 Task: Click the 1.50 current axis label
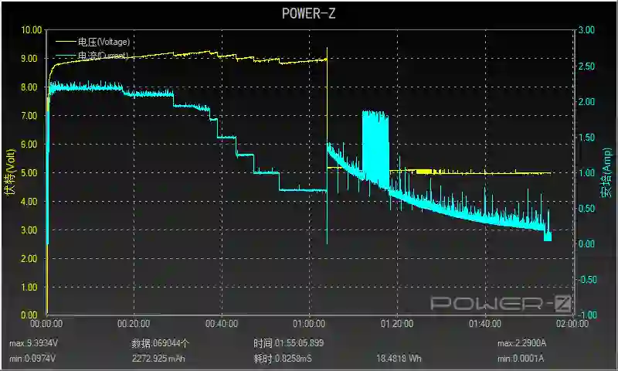click(x=586, y=138)
